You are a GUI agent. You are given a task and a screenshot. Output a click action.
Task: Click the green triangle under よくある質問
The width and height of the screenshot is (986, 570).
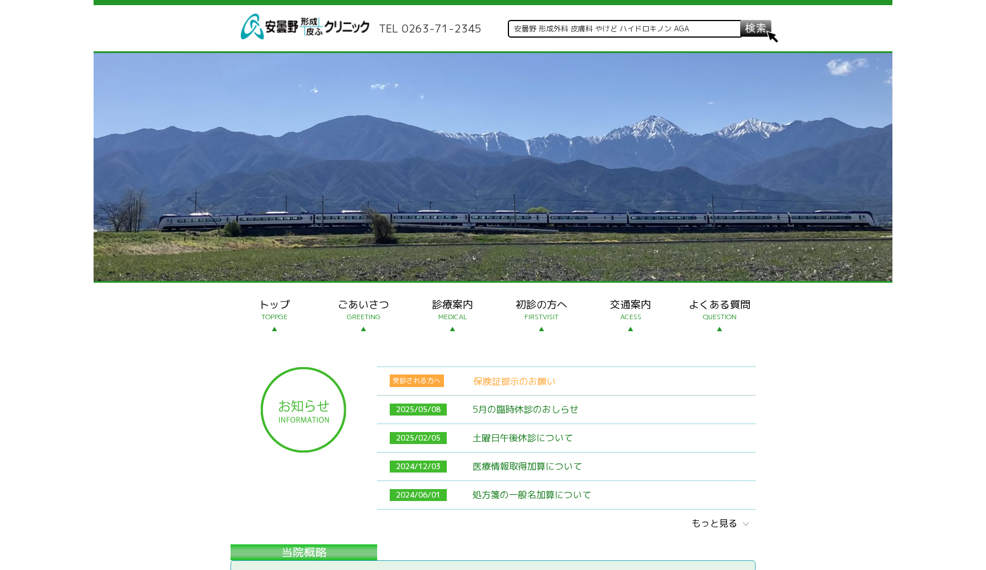pyautogui.click(x=719, y=329)
